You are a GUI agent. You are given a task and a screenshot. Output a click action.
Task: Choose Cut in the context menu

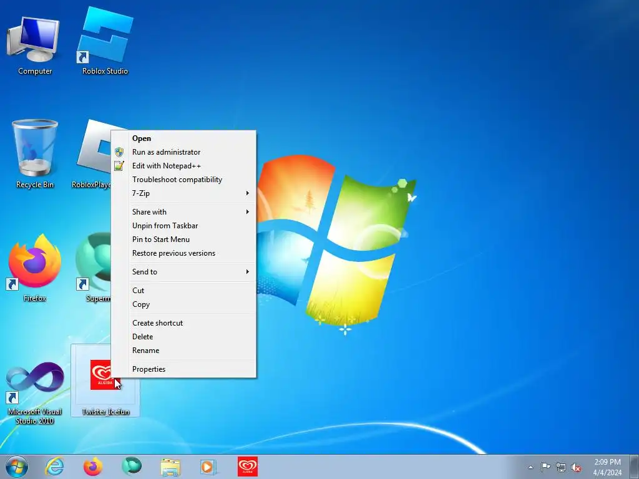184,291
